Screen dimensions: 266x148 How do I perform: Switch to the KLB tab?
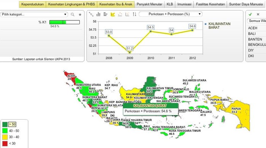(x=169, y=4)
